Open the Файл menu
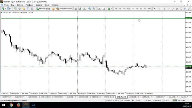The width and height of the screenshot is (192, 108). pos(6,5)
